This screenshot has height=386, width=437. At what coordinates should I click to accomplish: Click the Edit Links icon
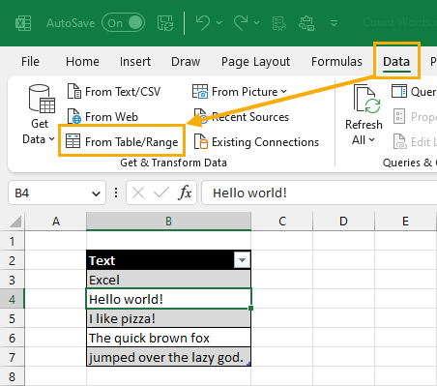pos(400,141)
